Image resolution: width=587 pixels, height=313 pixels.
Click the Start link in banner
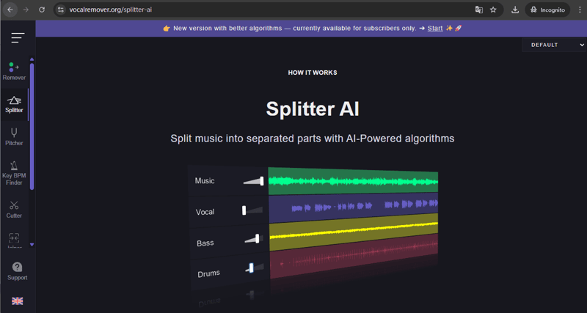pyautogui.click(x=435, y=29)
